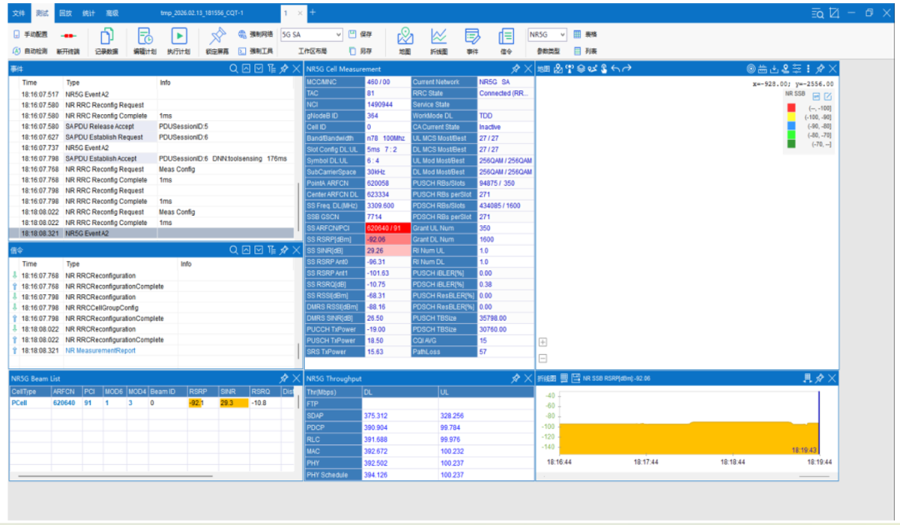This screenshot has height=525, width=900.
Task: Click the up-arrow icon in 事件 panel header
Action: [246, 69]
